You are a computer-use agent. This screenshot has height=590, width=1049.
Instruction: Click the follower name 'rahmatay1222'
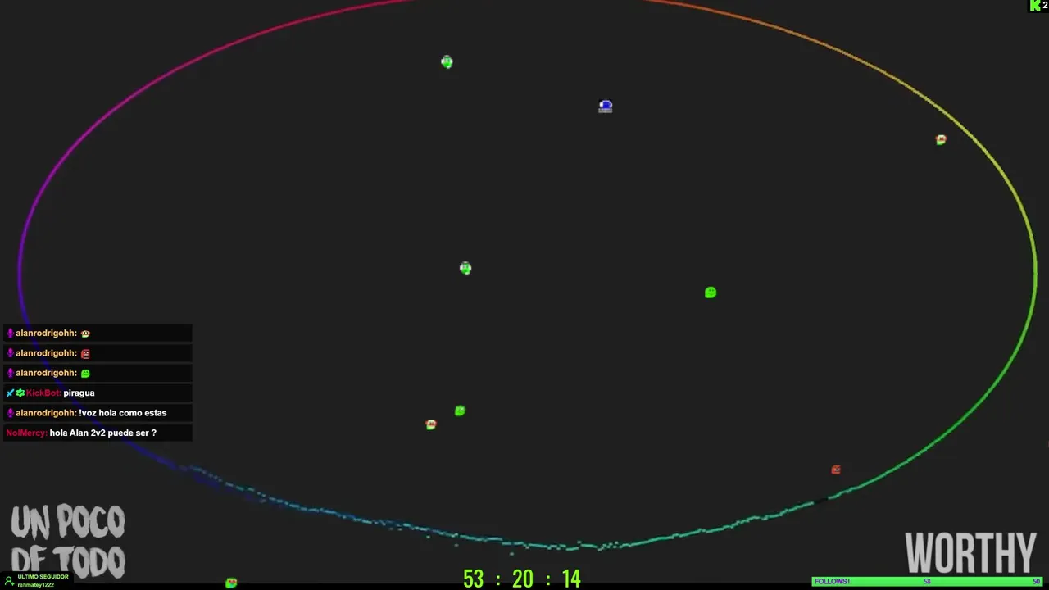click(35, 585)
